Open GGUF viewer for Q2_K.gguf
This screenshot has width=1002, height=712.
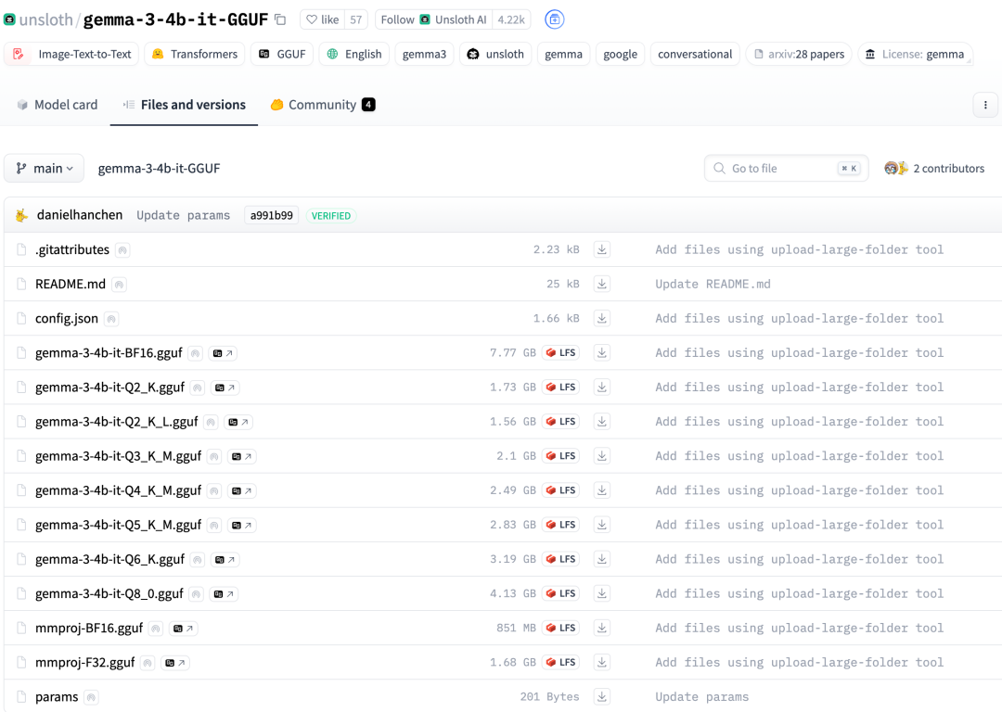pos(225,388)
